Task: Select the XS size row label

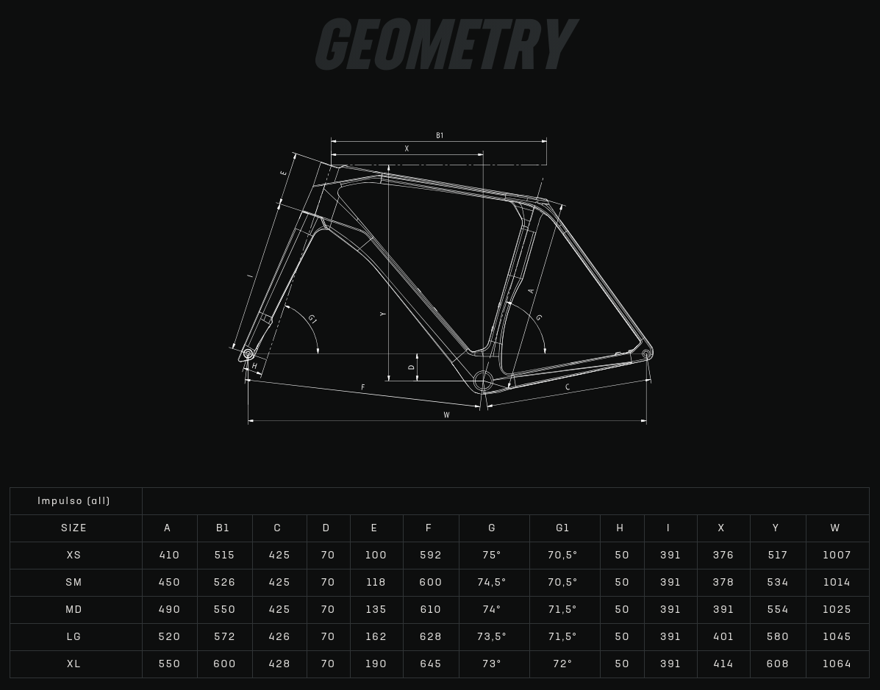Action: 74,556
